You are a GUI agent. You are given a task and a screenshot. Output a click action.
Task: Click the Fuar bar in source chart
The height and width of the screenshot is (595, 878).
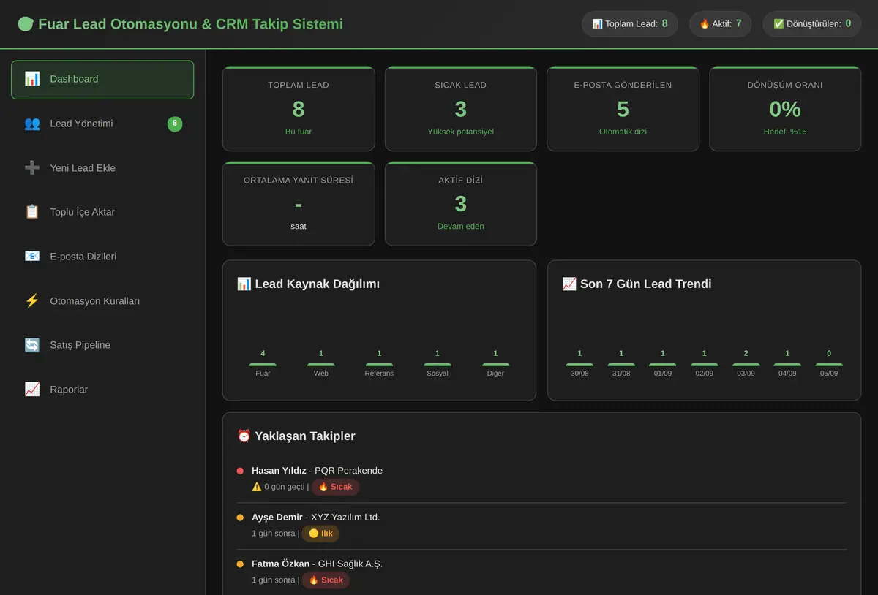coord(263,365)
